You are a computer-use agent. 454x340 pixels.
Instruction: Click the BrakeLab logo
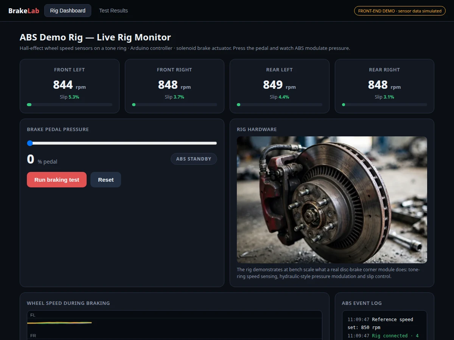pos(24,11)
